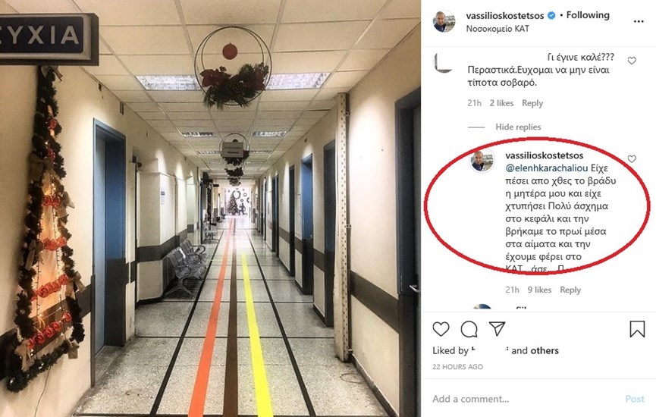This screenshot has height=417, width=656.
Task: Open the comment bubble icon
Action: click(469, 329)
